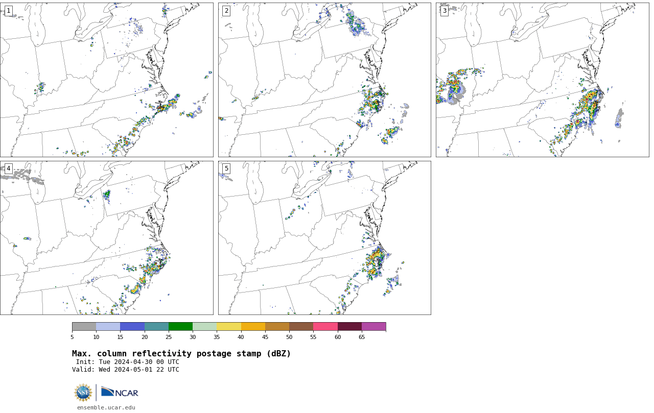Viewport: 654px width, 413px height.
Task: Click the colorbar tick label 5
Action: [72, 337]
